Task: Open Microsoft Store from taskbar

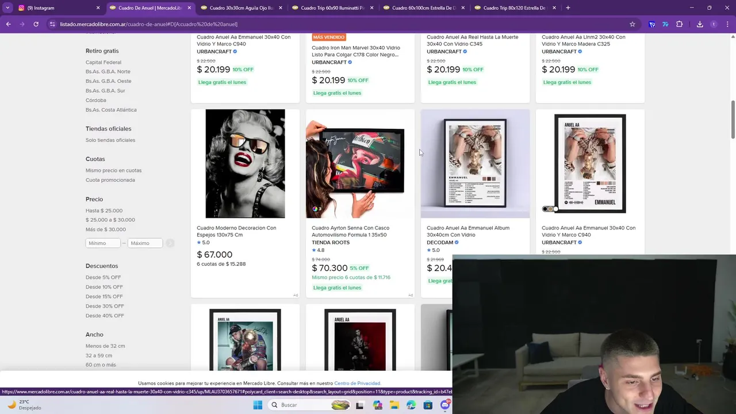Action: pyautogui.click(x=428, y=405)
